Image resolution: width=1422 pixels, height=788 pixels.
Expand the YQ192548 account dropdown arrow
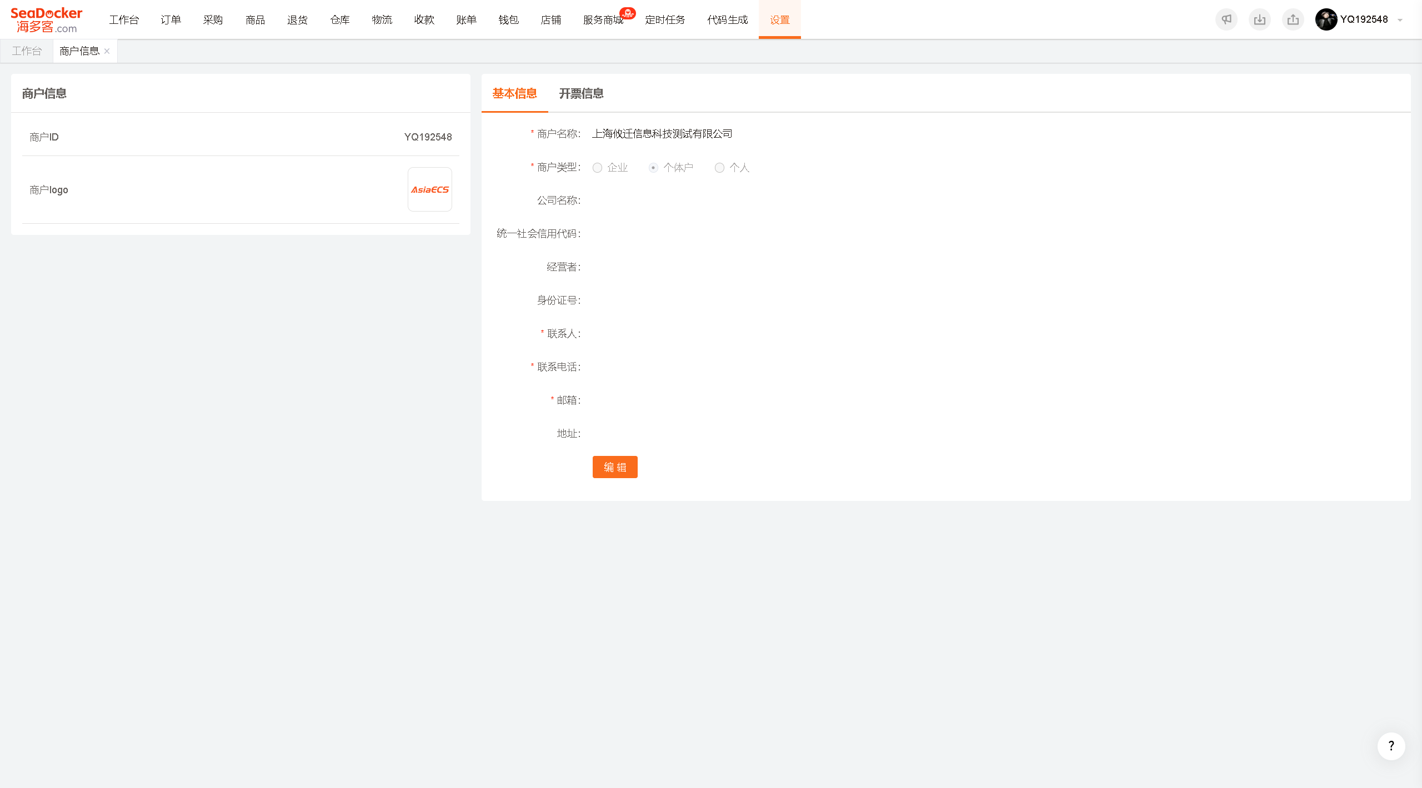tap(1400, 20)
